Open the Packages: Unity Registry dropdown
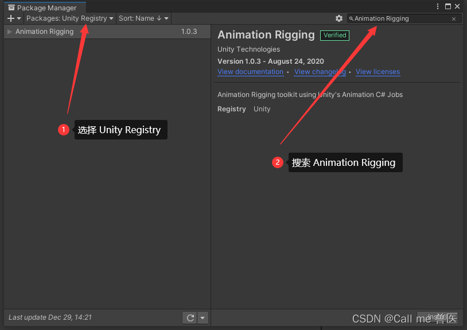Screen dimensions: 467x330 click(69, 18)
